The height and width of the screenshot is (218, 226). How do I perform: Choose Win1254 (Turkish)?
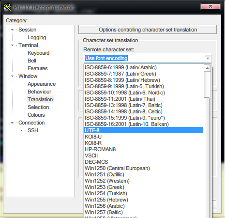tap(144, 193)
